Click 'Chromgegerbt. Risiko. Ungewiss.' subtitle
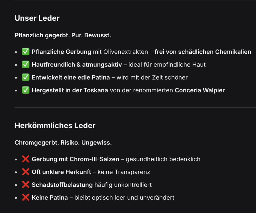Screen dimensions: 256x213 (63, 143)
